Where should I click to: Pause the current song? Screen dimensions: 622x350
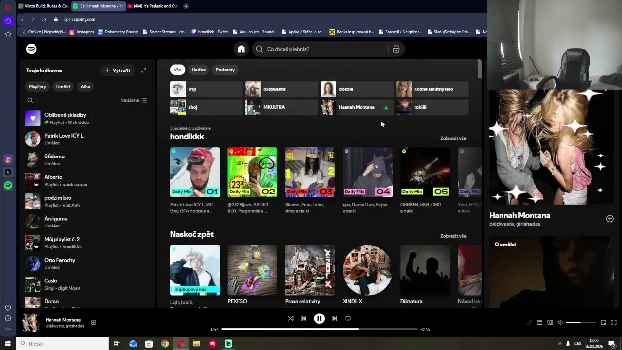coord(319,318)
